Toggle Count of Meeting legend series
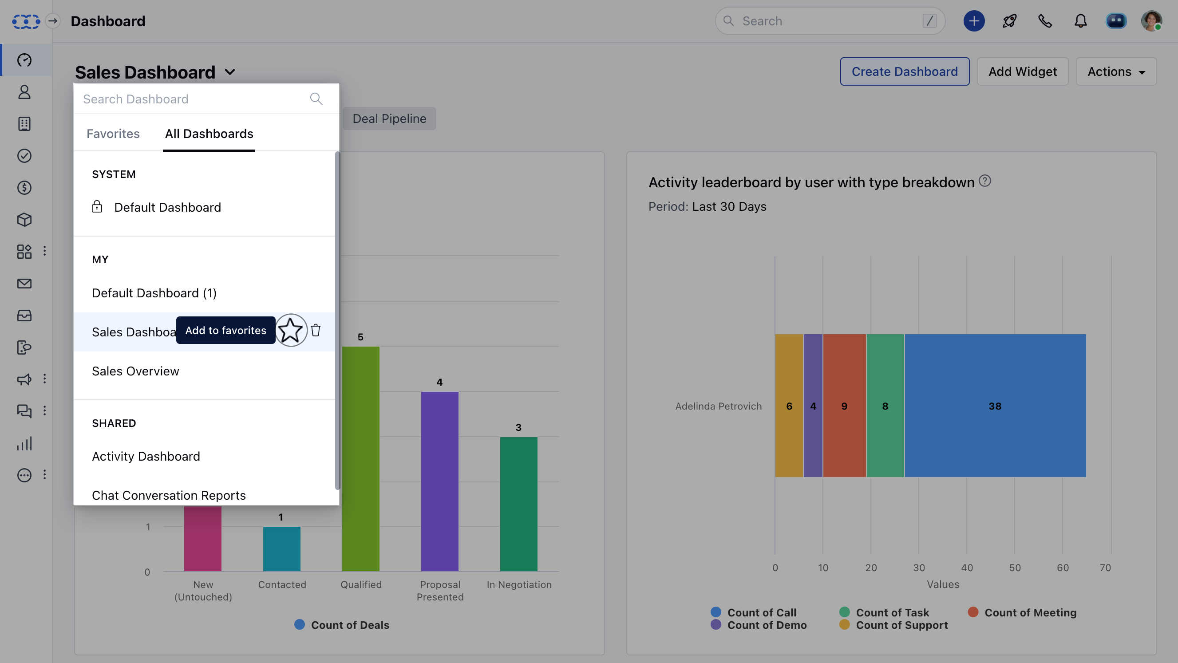1178x663 pixels. click(x=1030, y=612)
